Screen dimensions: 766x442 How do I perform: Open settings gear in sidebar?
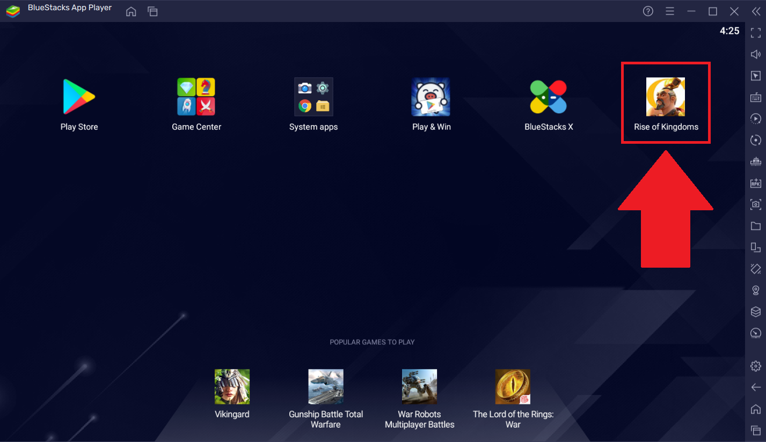pos(756,366)
